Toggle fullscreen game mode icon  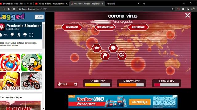[31, 35]
